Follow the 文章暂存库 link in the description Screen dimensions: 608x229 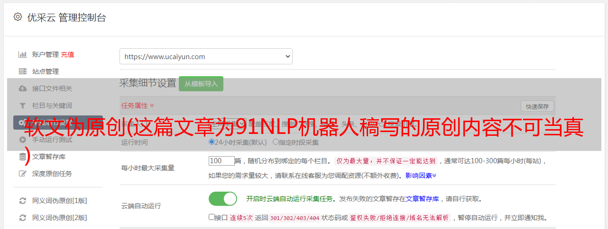pos(422,199)
